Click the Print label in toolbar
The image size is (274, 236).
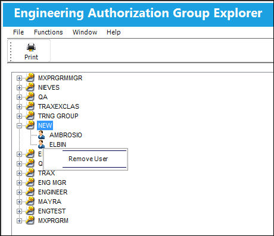click(31, 57)
